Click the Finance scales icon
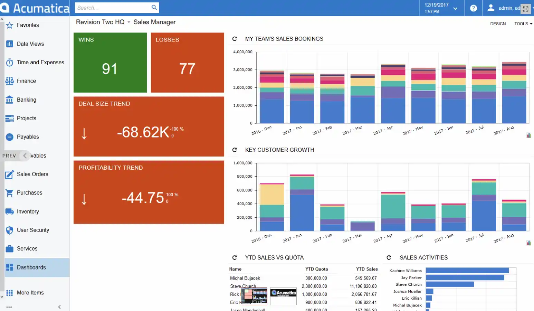The image size is (534, 311). click(10, 81)
